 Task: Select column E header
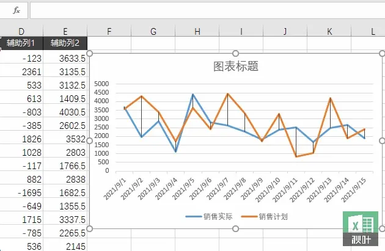pos(65,31)
